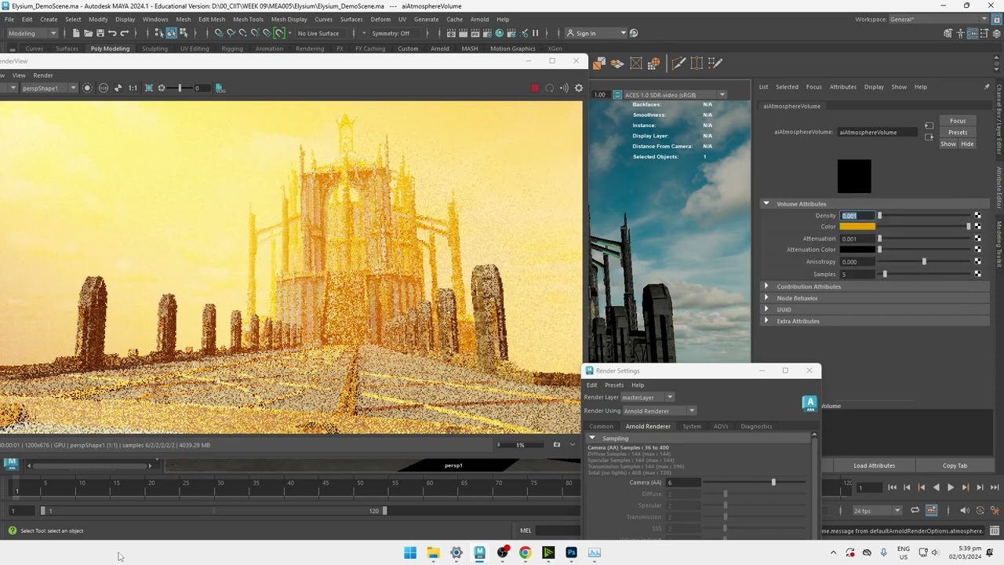
Task: Pin the Attribute Editor with pin icon
Action: point(987,86)
